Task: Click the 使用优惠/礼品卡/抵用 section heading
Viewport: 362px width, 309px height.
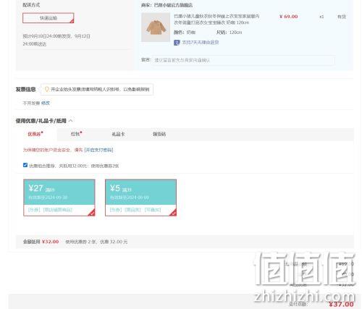Action: click(41, 121)
